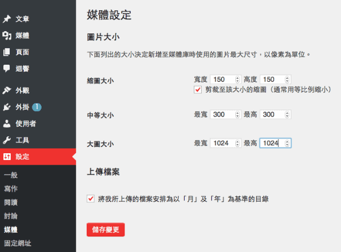Click the 中等大小 最寬 input field
This screenshot has height=252, width=341.
click(x=226, y=115)
